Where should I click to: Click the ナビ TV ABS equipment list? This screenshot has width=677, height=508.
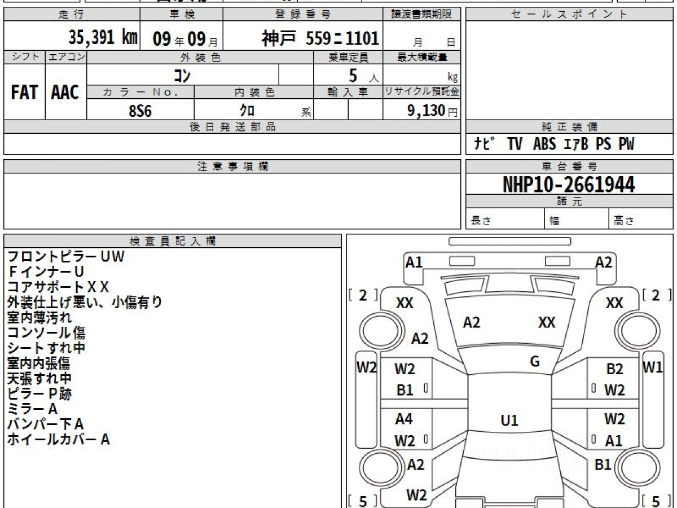554,144
